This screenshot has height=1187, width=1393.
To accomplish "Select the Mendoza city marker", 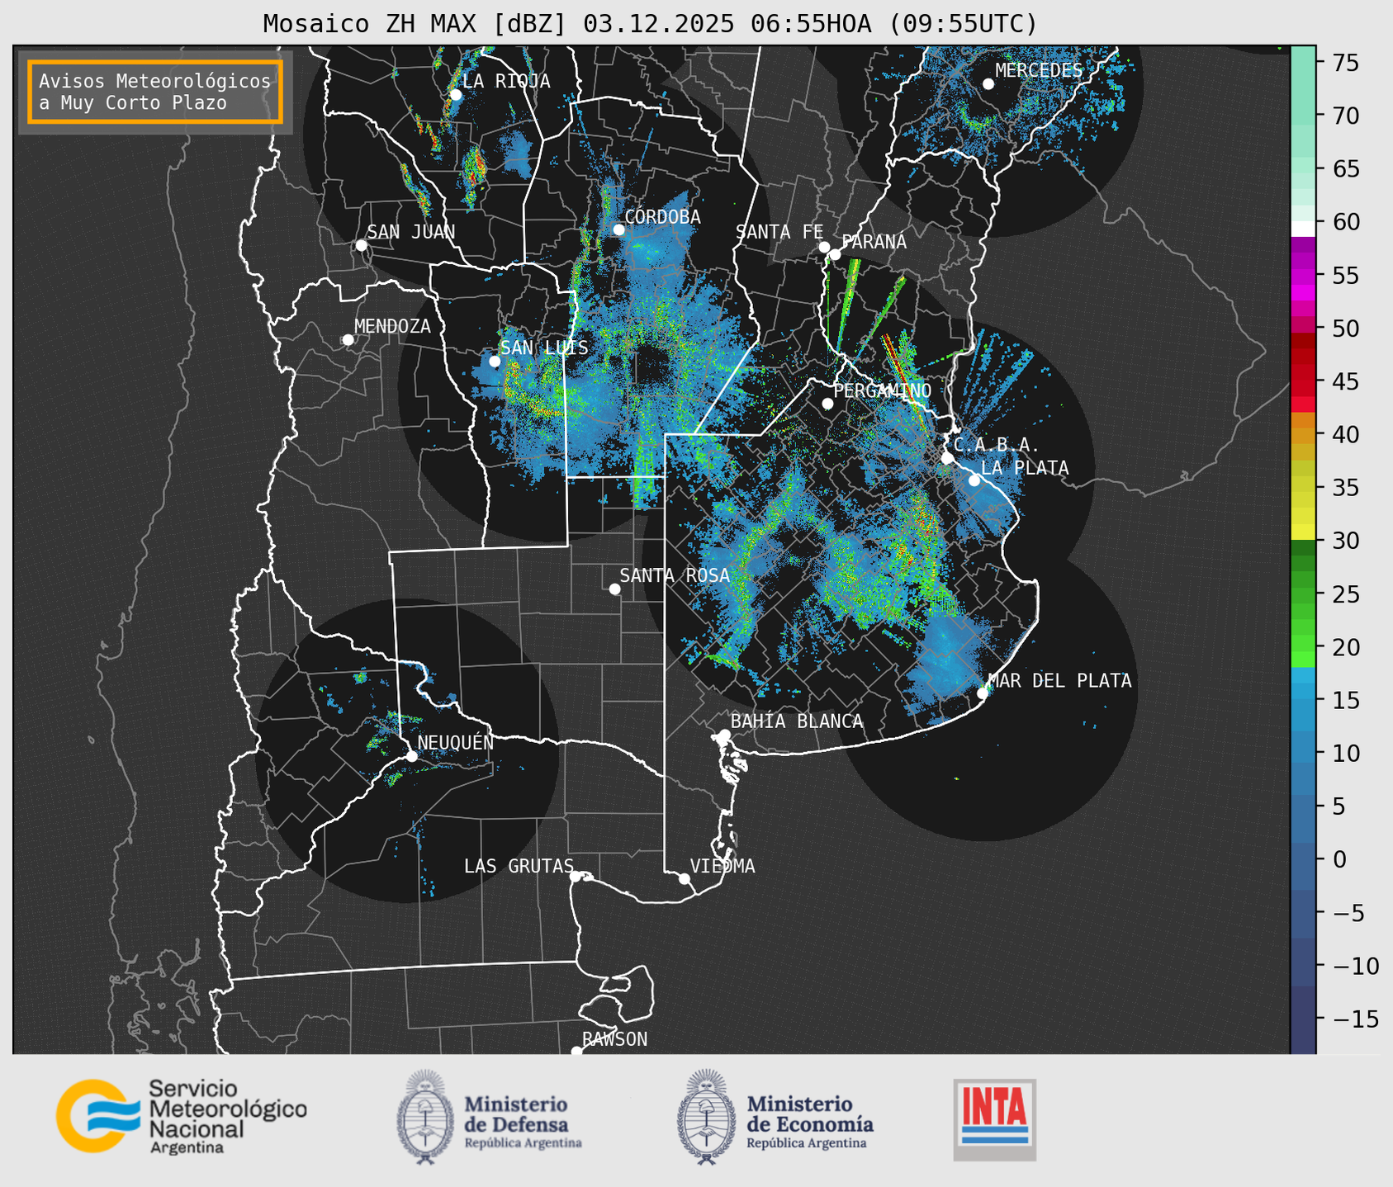I will click(x=348, y=340).
